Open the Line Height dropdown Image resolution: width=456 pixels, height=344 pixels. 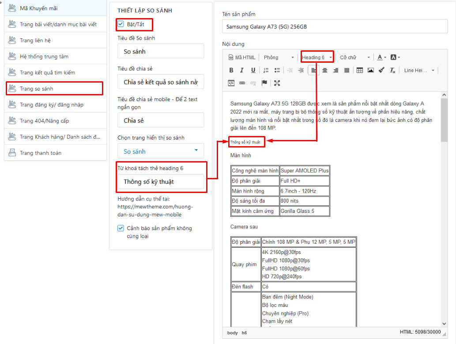[419, 70]
